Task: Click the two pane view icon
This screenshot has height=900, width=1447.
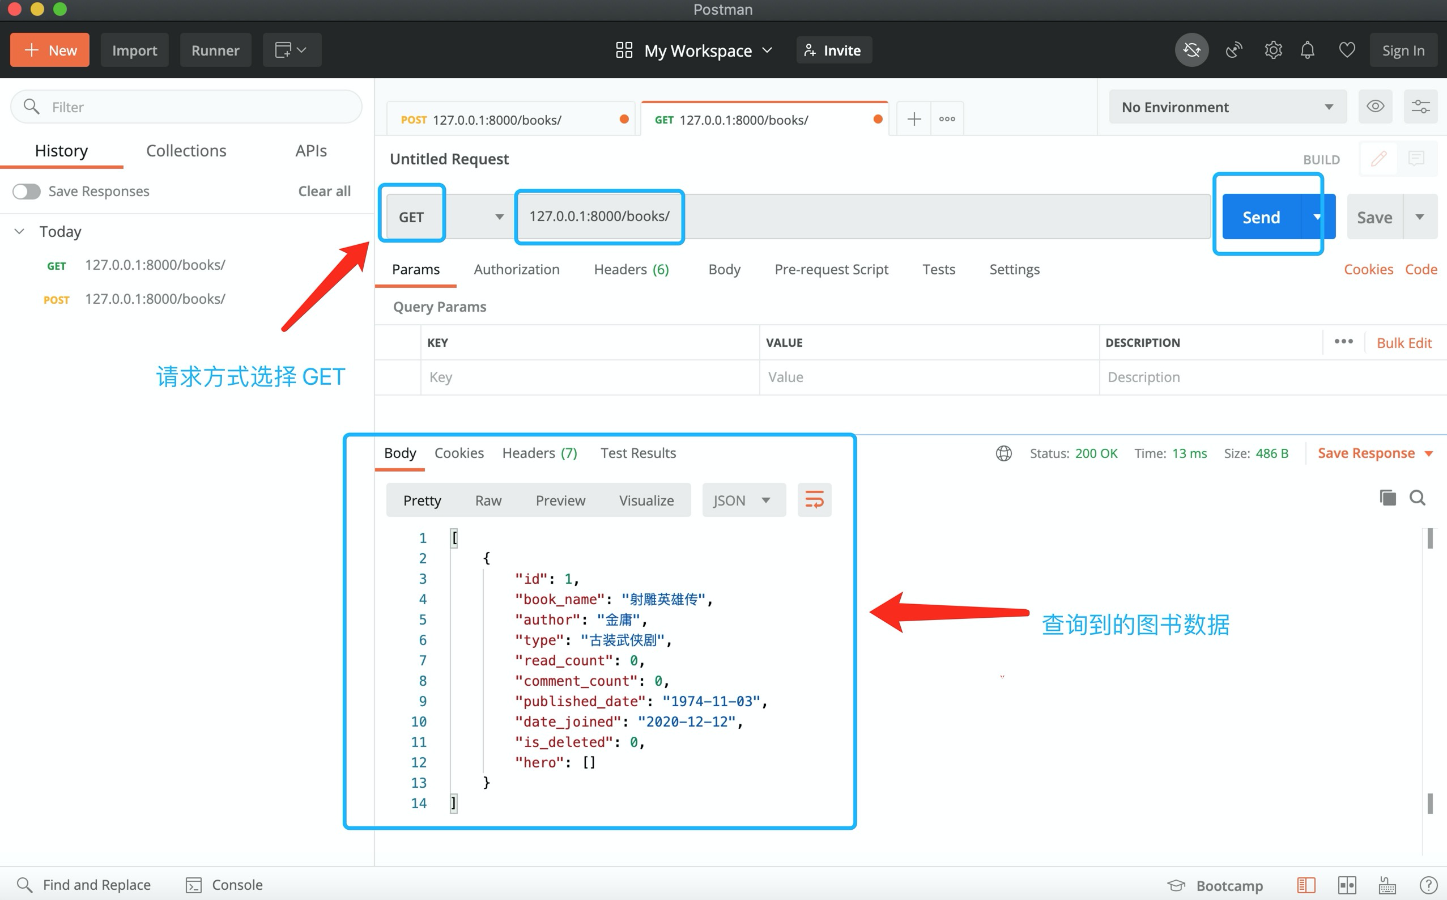Action: [1347, 885]
